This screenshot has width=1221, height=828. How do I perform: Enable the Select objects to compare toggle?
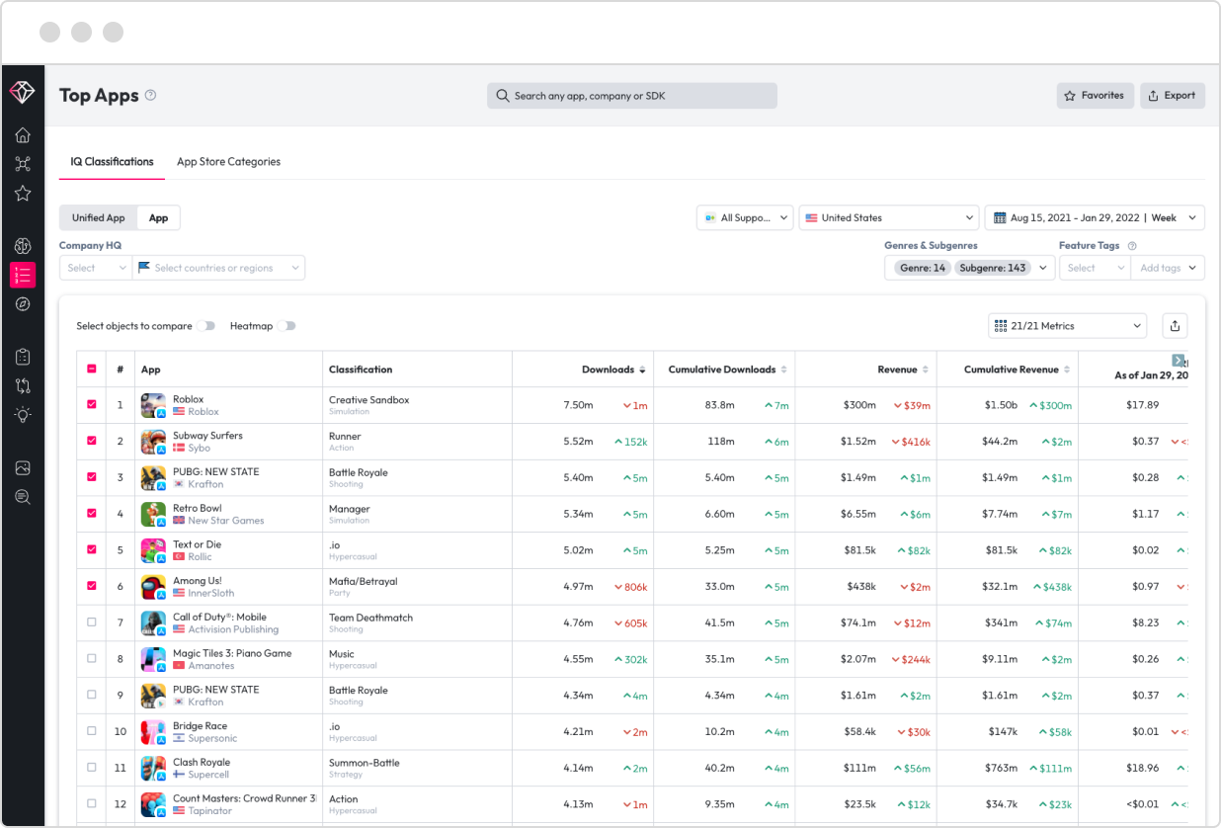(x=205, y=326)
